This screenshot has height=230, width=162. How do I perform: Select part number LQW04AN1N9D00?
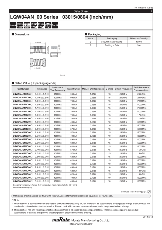(x=23, y=125)
